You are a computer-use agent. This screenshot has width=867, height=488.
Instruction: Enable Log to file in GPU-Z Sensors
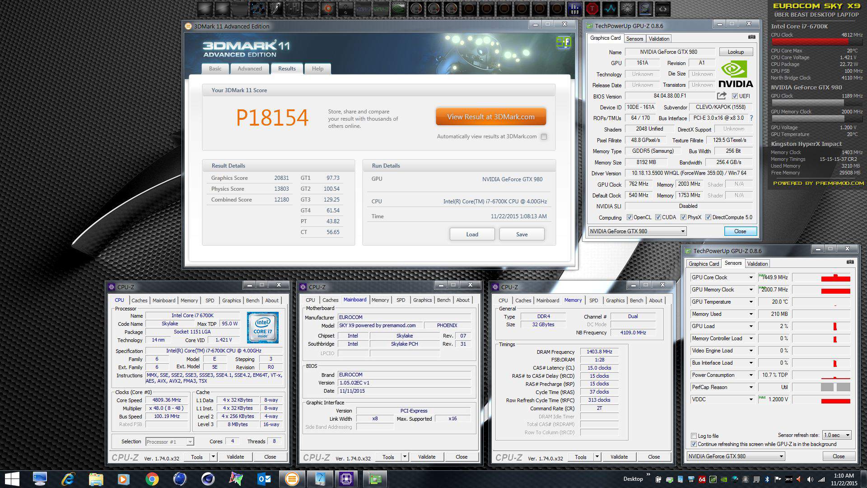(x=694, y=436)
